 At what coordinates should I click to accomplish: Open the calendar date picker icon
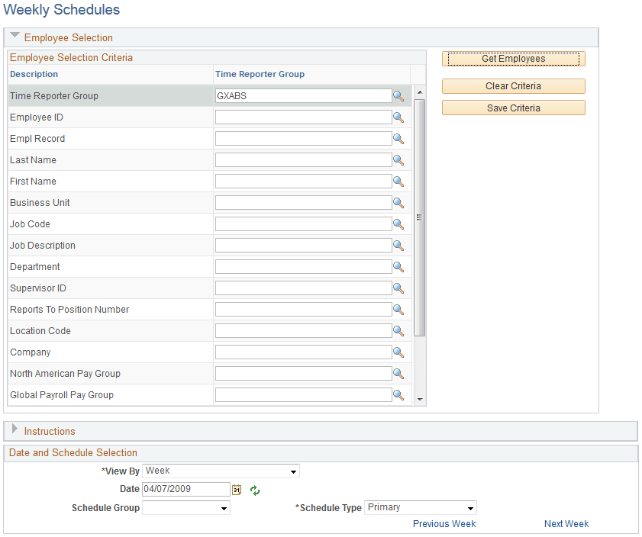237,490
